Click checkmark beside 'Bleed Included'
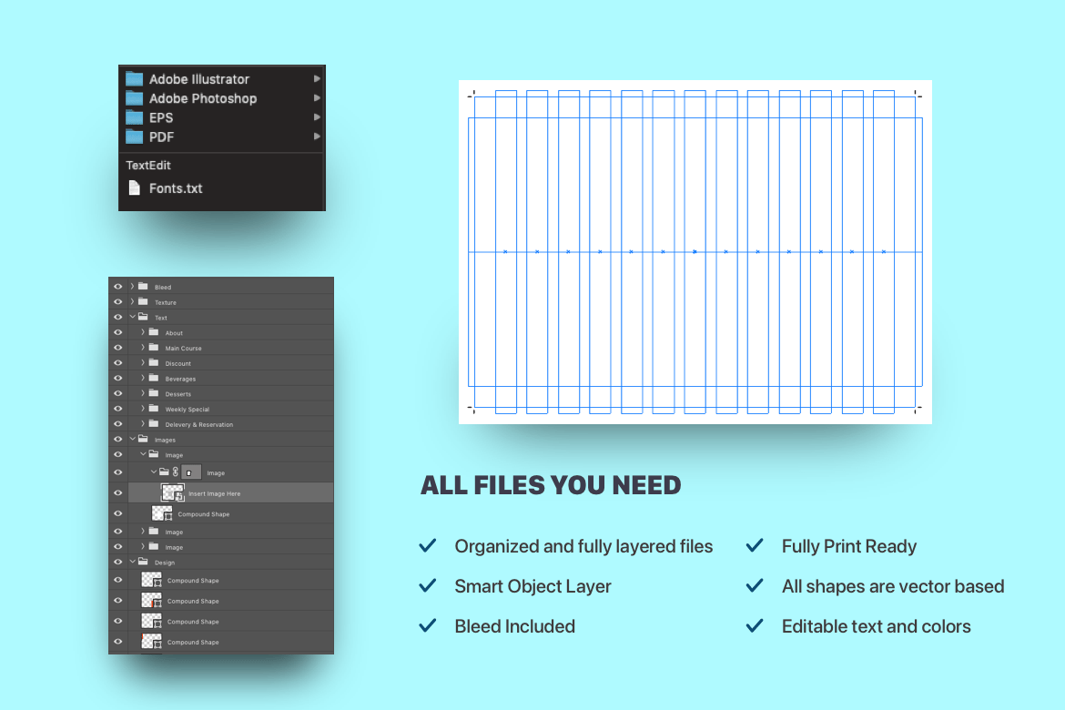This screenshot has height=710, width=1065. [x=428, y=625]
